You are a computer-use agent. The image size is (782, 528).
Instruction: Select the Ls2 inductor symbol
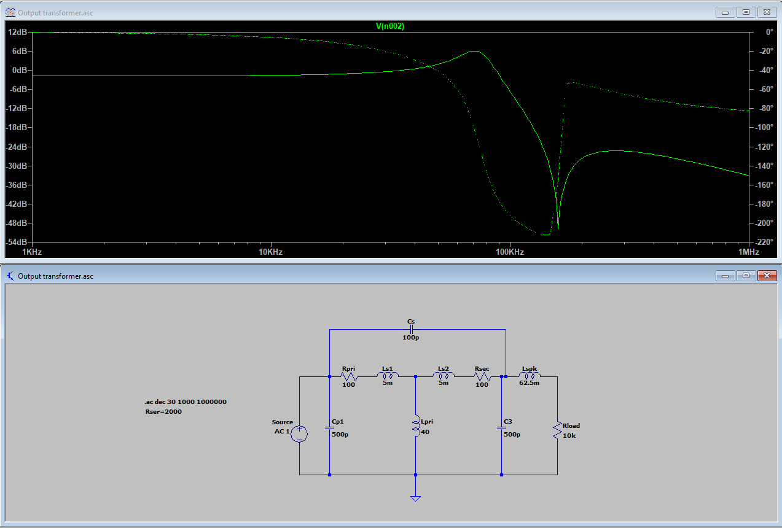click(x=444, y=376)
